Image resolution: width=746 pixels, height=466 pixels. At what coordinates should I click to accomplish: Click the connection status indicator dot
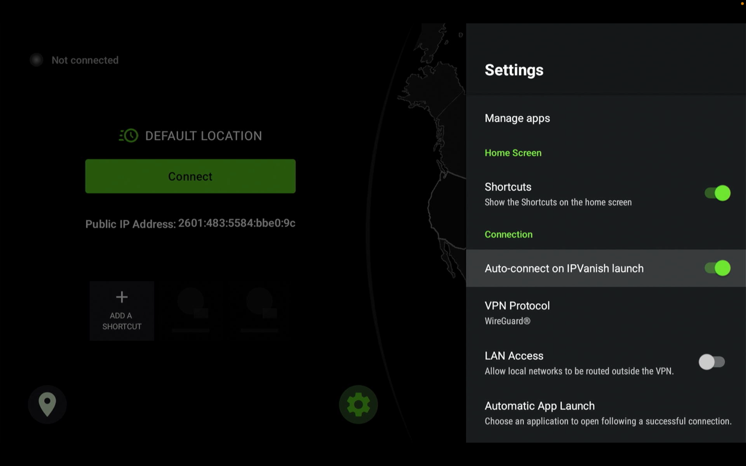(37, 60)
